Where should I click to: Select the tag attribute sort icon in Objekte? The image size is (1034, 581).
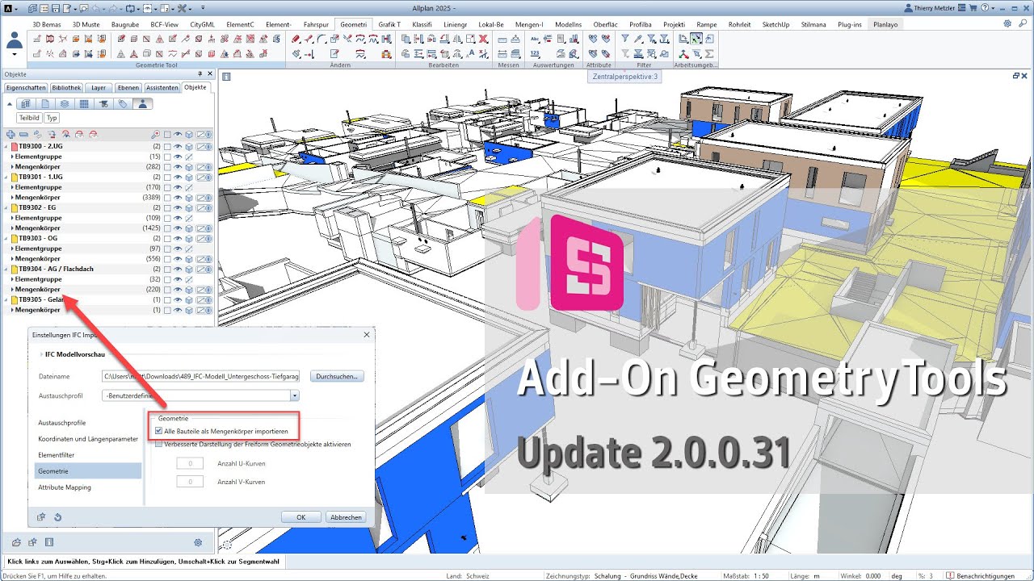point(123,104)
